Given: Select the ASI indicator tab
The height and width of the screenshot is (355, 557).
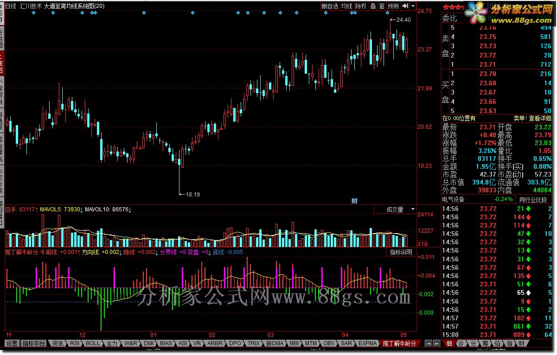Looking at the screenshot, I should click(x=183, y=343).
